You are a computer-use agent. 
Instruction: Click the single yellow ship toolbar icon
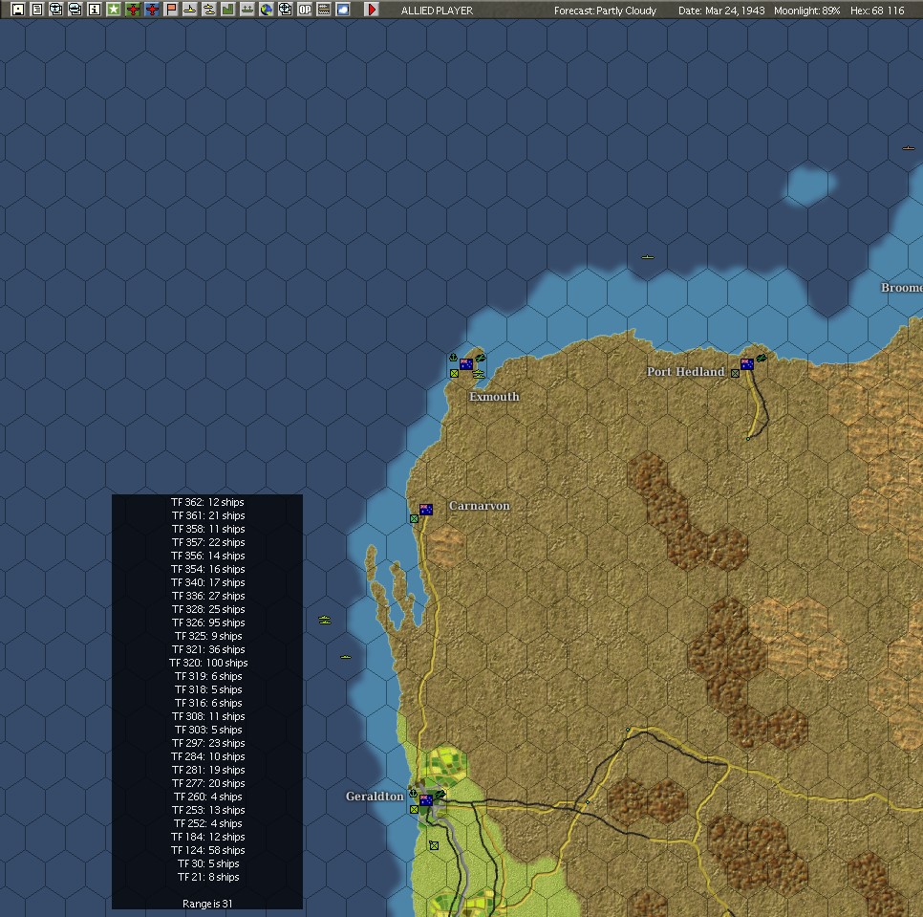click(189, 10)
